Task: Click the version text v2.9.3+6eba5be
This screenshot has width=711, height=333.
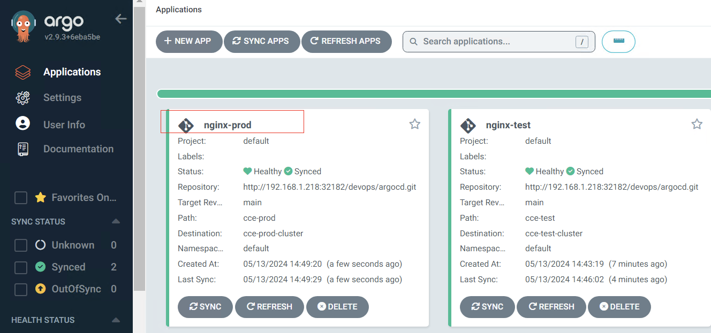Action: coord(72,37)
